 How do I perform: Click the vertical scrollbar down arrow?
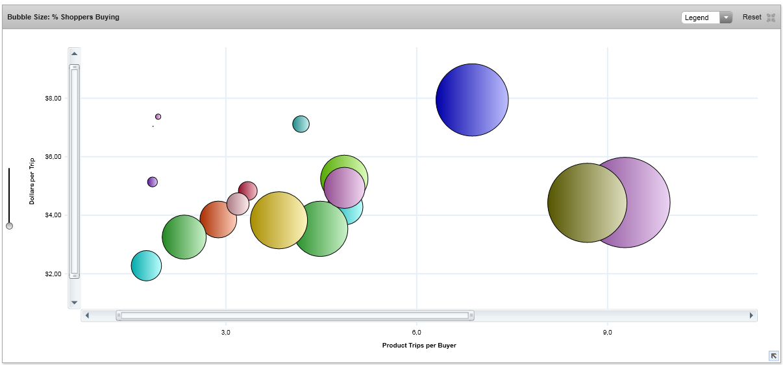coord(74,302)
